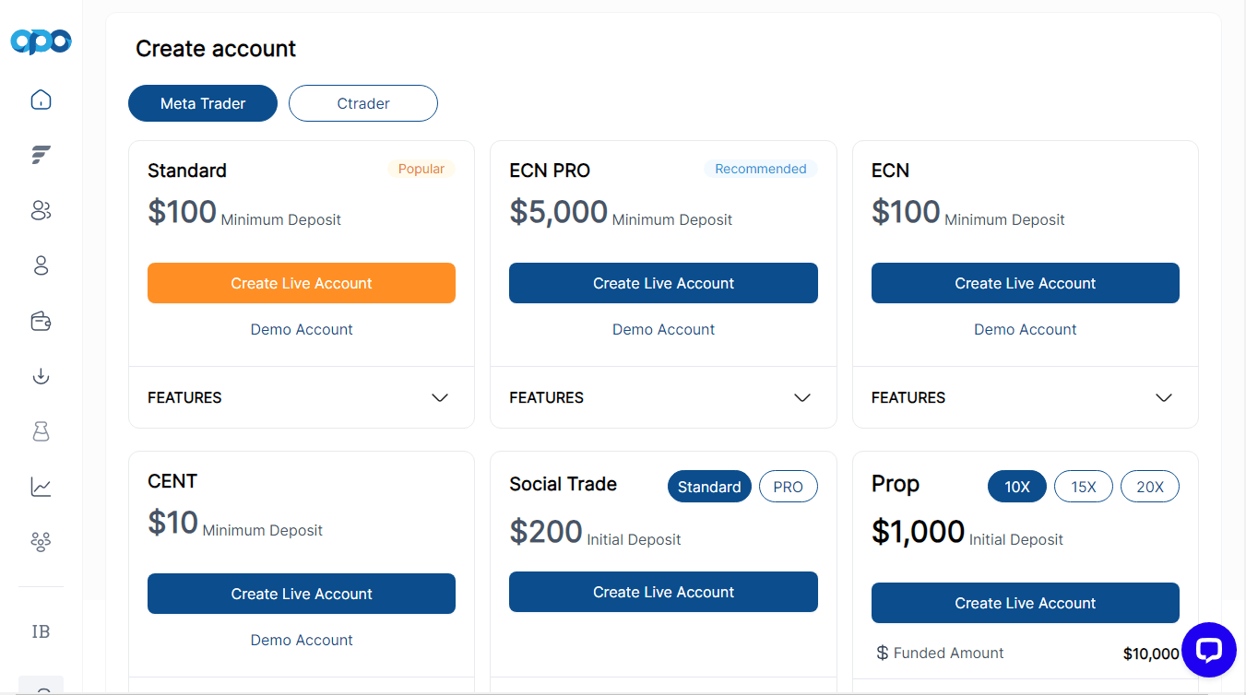The height and width of the screenshot is (695, 1246).
Task: Switch to the Ctrader tab
Action: click(363, 103)
